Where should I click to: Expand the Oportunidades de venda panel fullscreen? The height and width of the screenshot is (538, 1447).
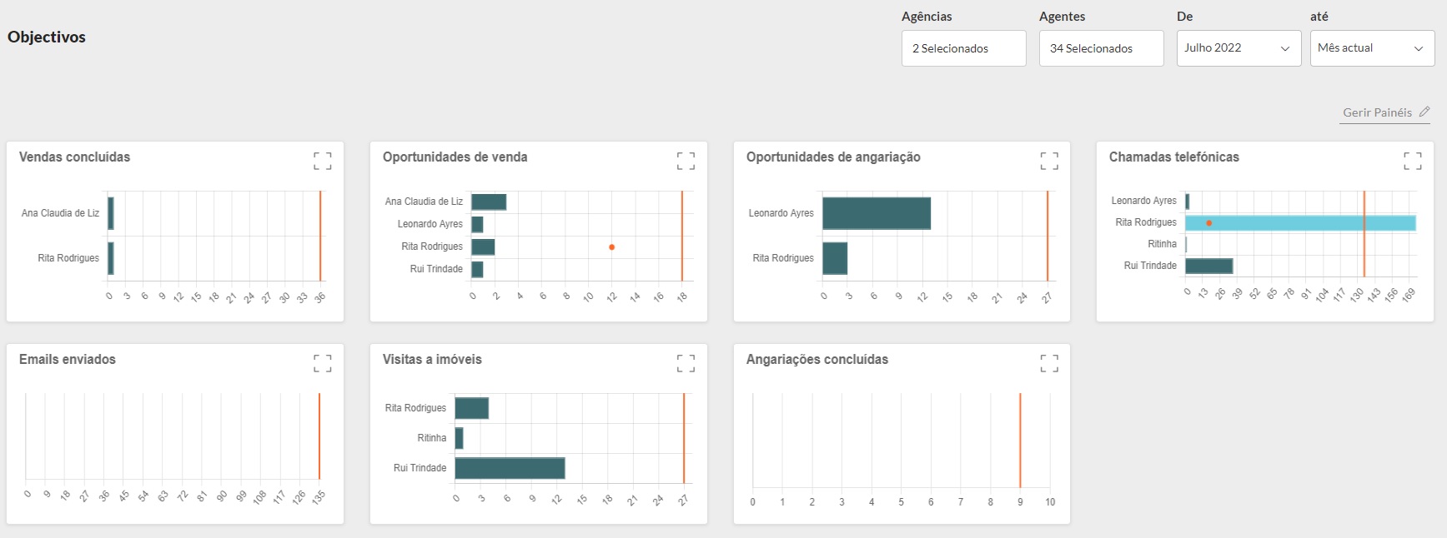686,161
